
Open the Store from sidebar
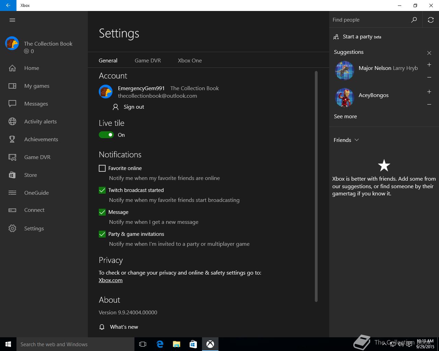pyautogui.click(x=31, y=175)
